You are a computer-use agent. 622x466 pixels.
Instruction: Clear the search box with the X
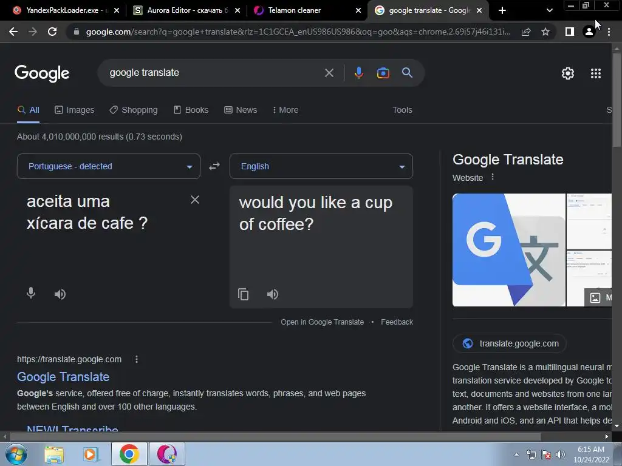[329, 73]
